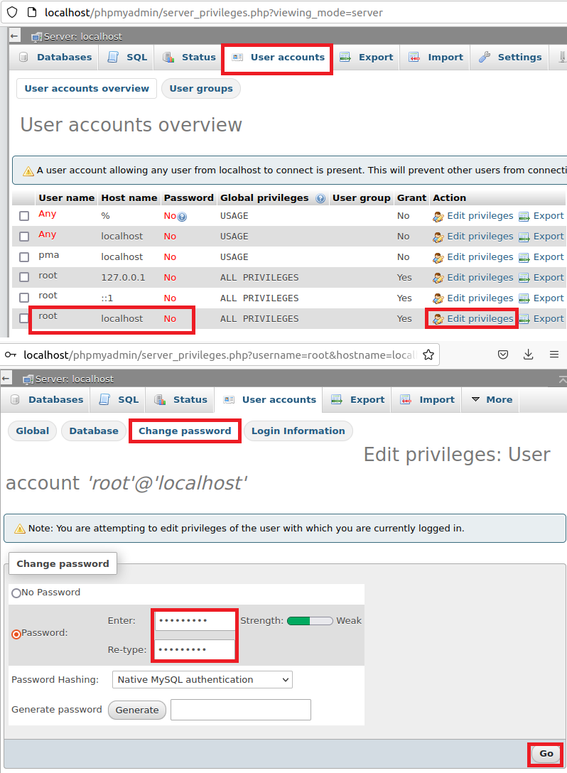Open the User groups tab
Image resolution: width=567 pixels, height=773 pixels.
[201, 89]
